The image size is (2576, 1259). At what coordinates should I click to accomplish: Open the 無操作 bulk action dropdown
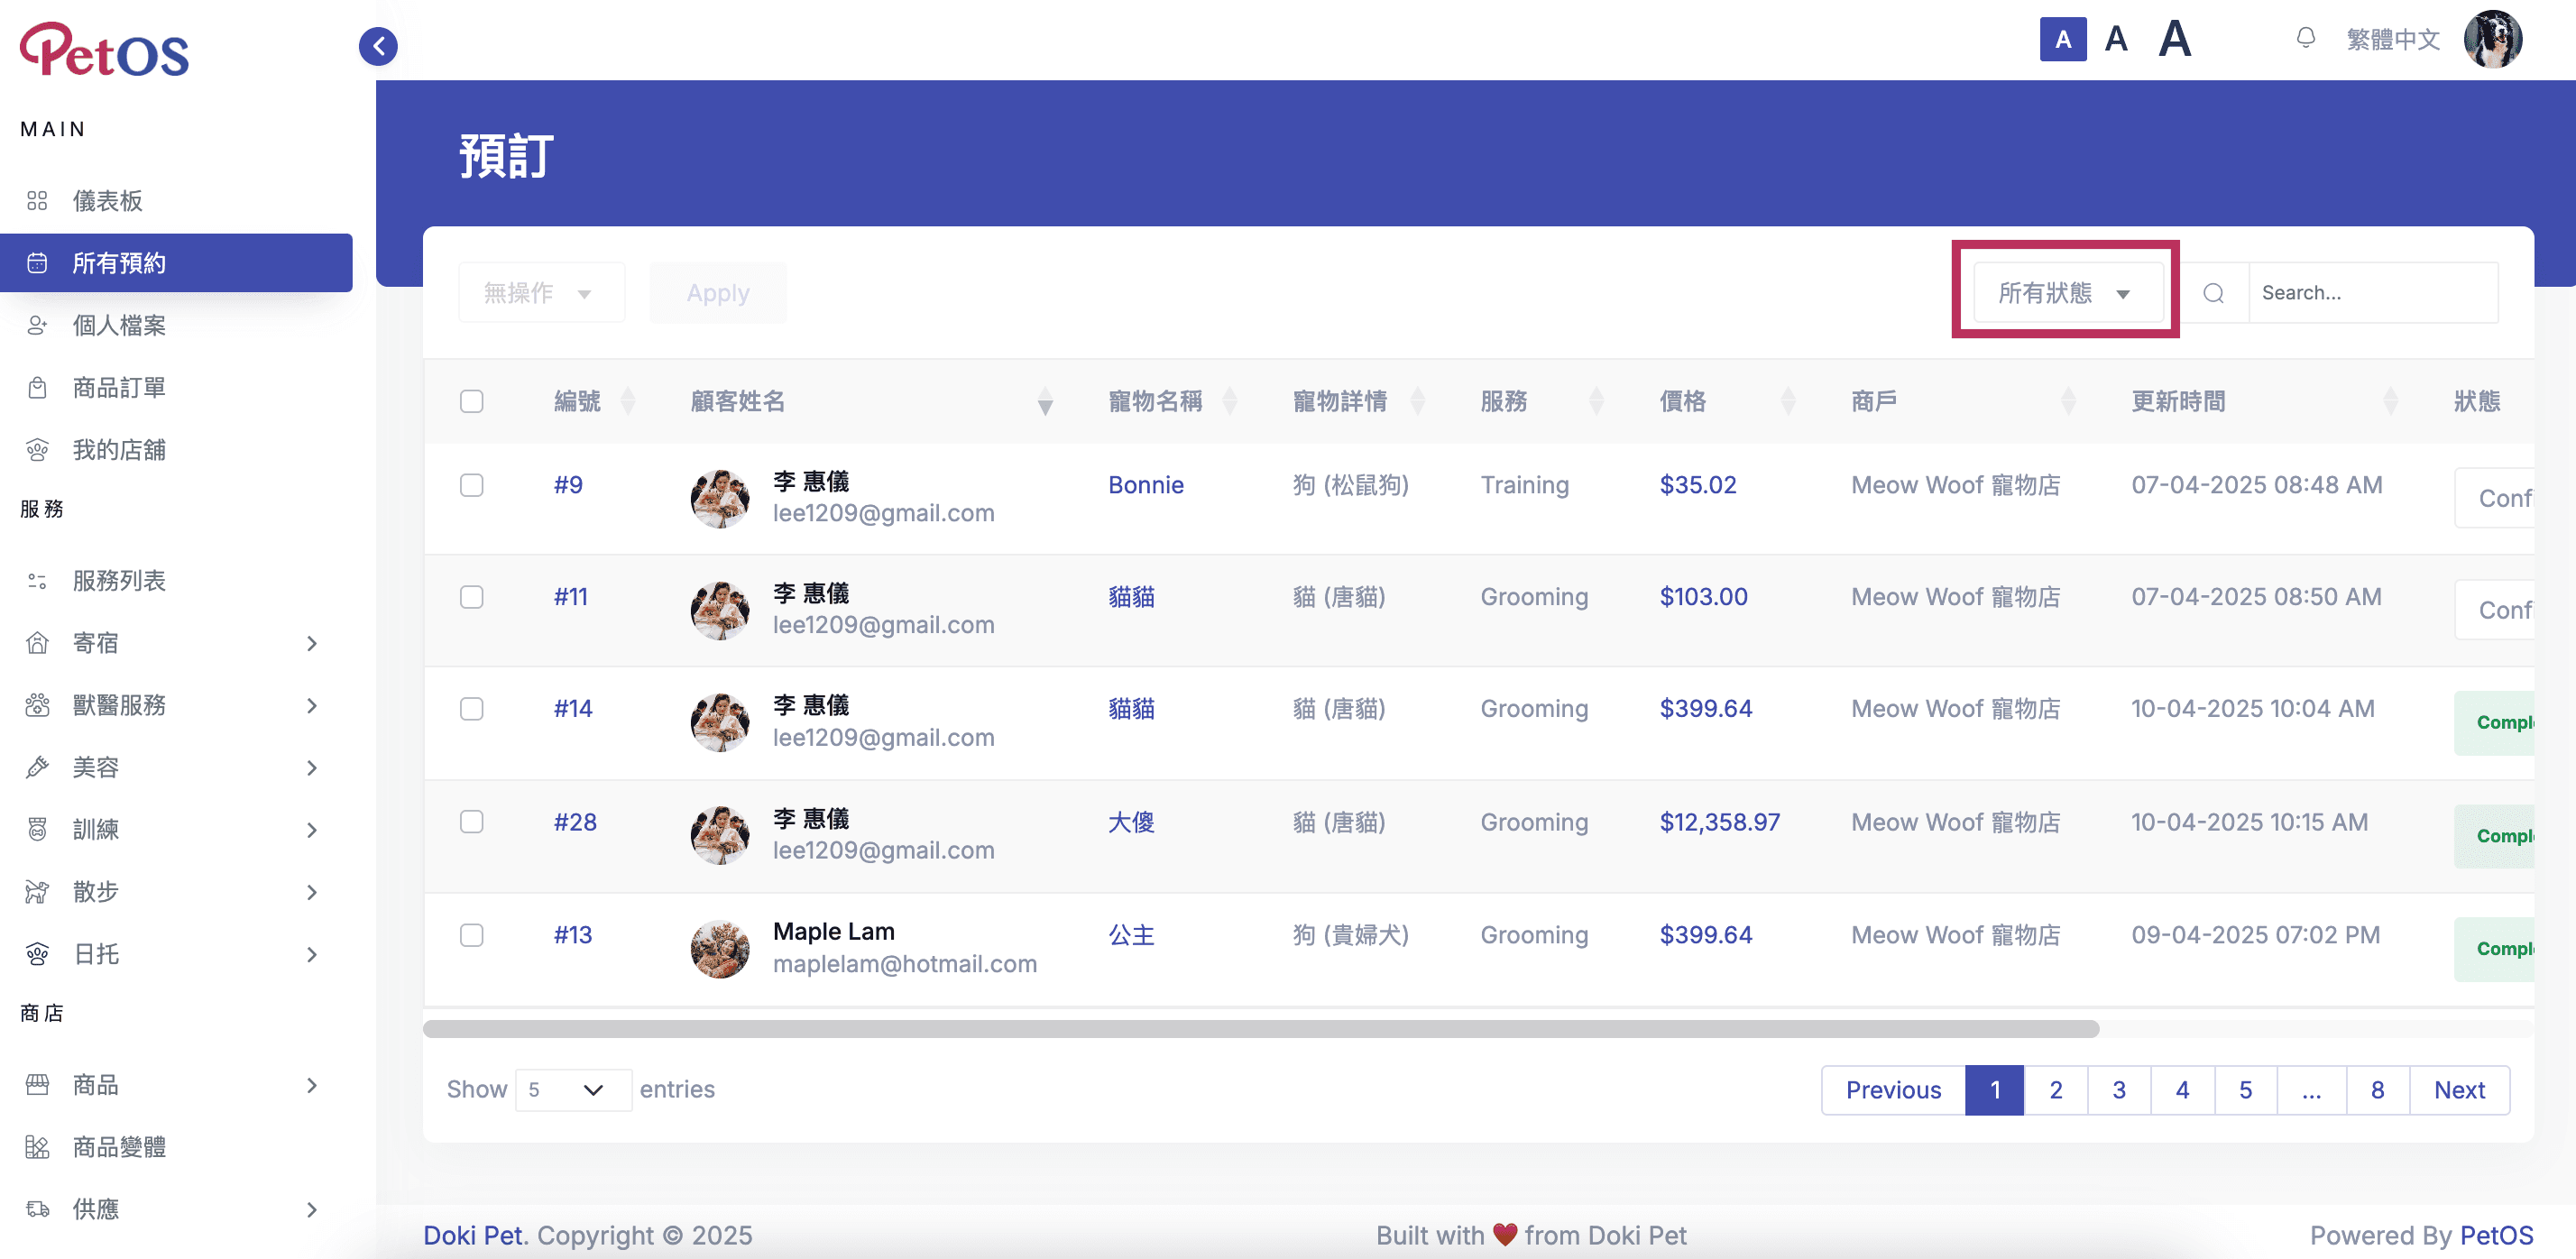tap(541, 293)
